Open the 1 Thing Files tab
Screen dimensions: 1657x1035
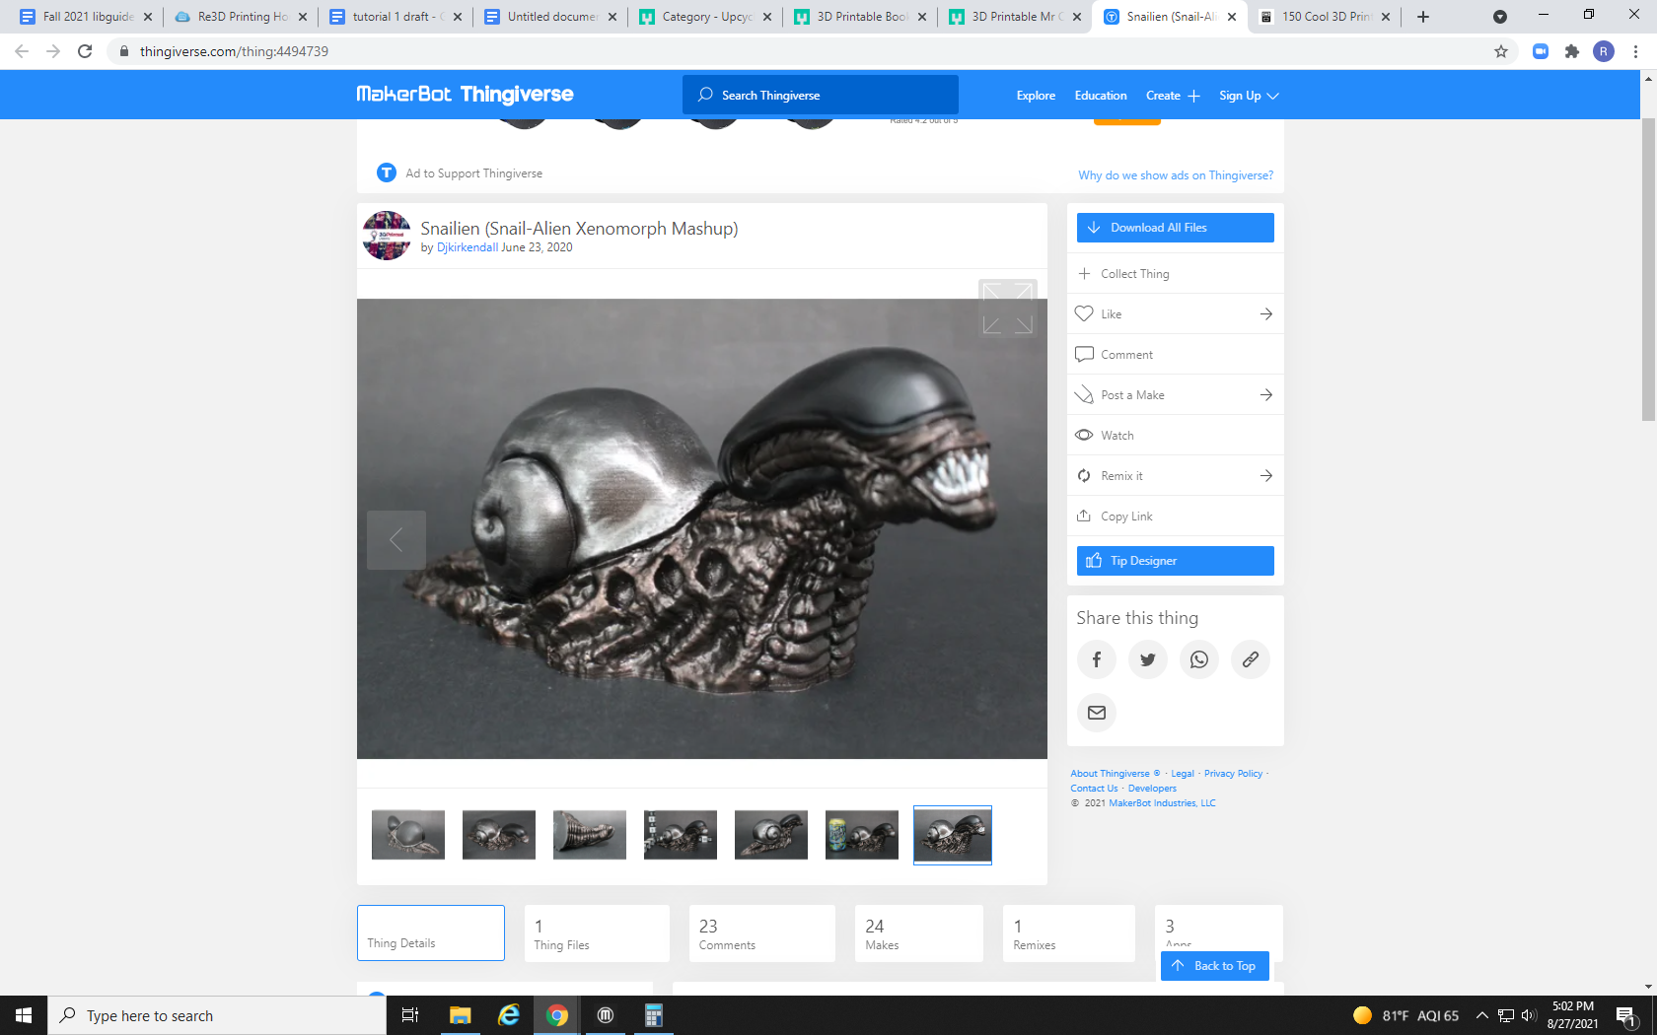[597, 932]
